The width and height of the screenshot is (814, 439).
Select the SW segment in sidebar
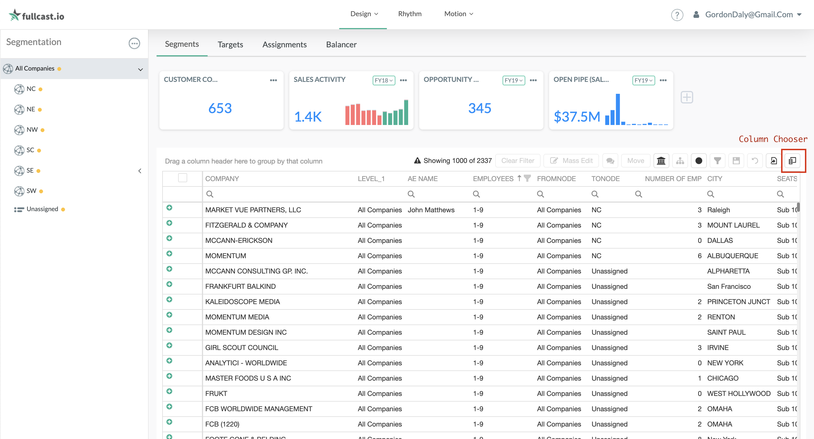pos(31,191)
